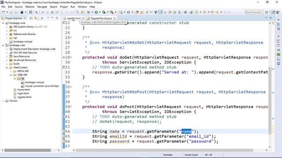
Task: Click the New file toolbar icon
Action: click(x=4, y=12)
